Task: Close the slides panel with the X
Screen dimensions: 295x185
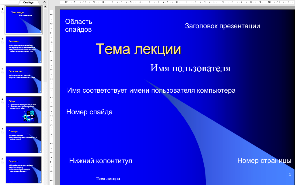Action: (x=44, y=2)
